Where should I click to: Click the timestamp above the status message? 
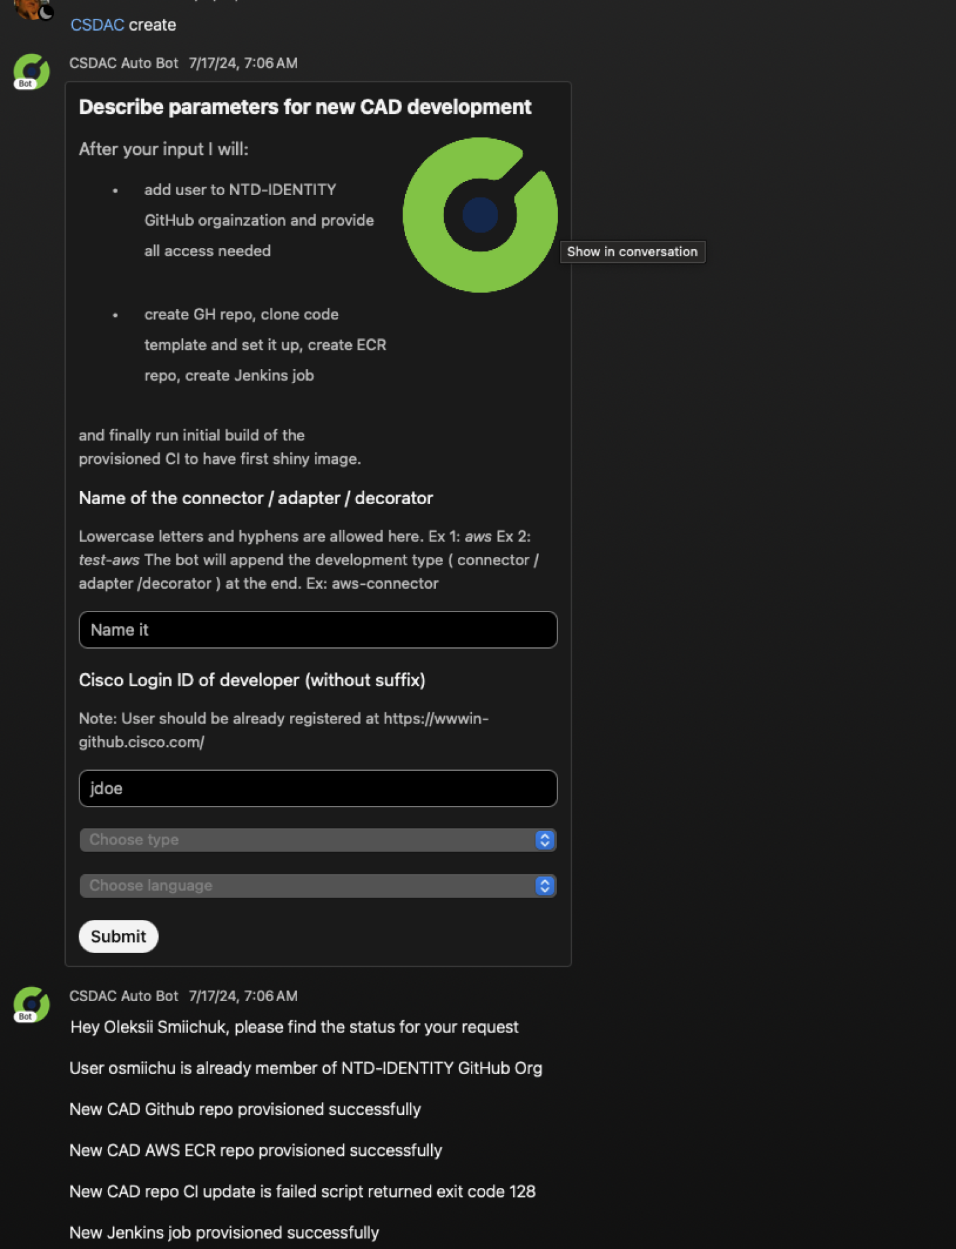[243, 996]
